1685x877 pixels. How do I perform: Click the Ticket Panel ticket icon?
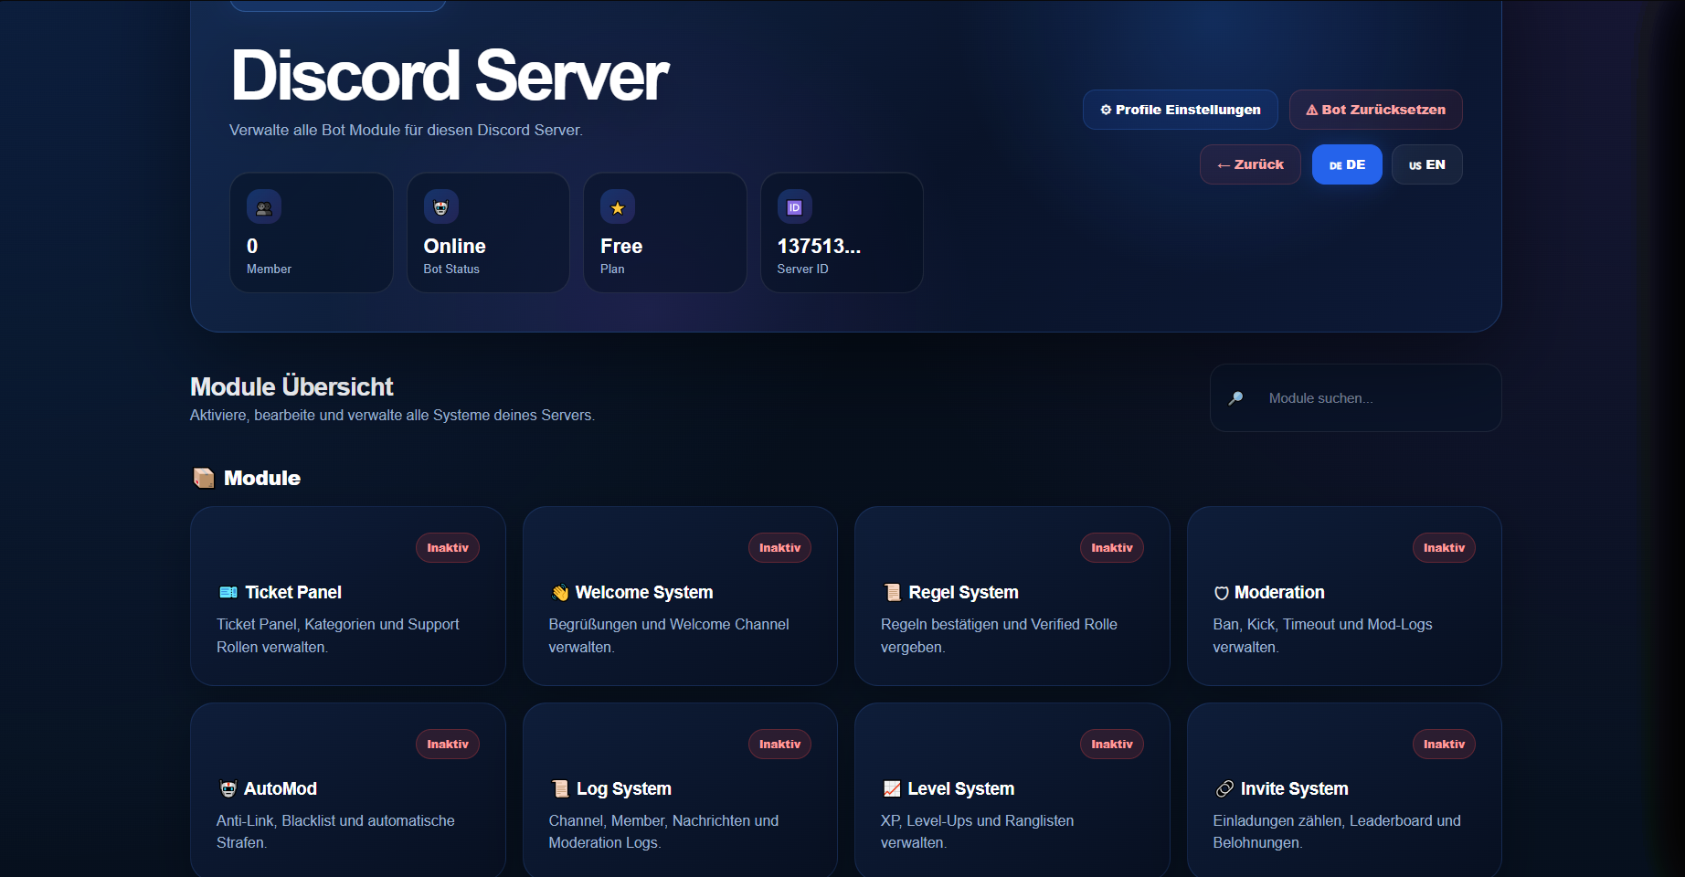tap(228, 592)
